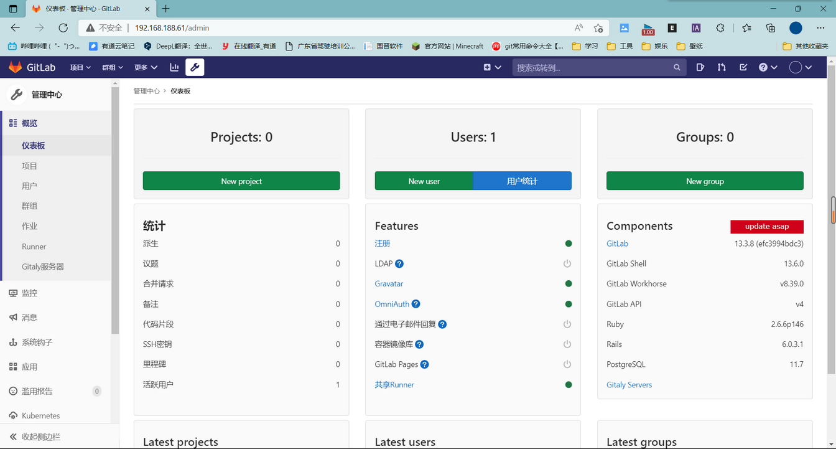Viewport: 836px width, 449px height.
Task: Click the New project button
Action: coord(241,181)
